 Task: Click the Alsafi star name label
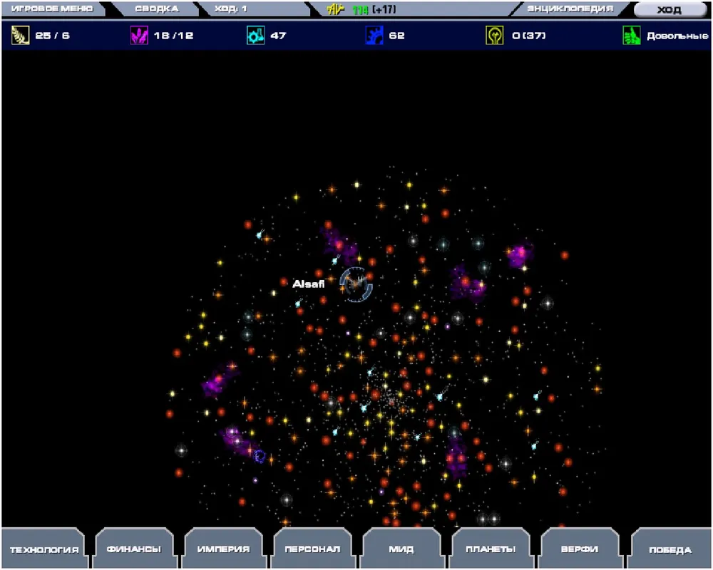point(308,284)
